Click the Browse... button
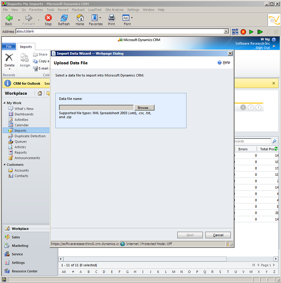 144,108
